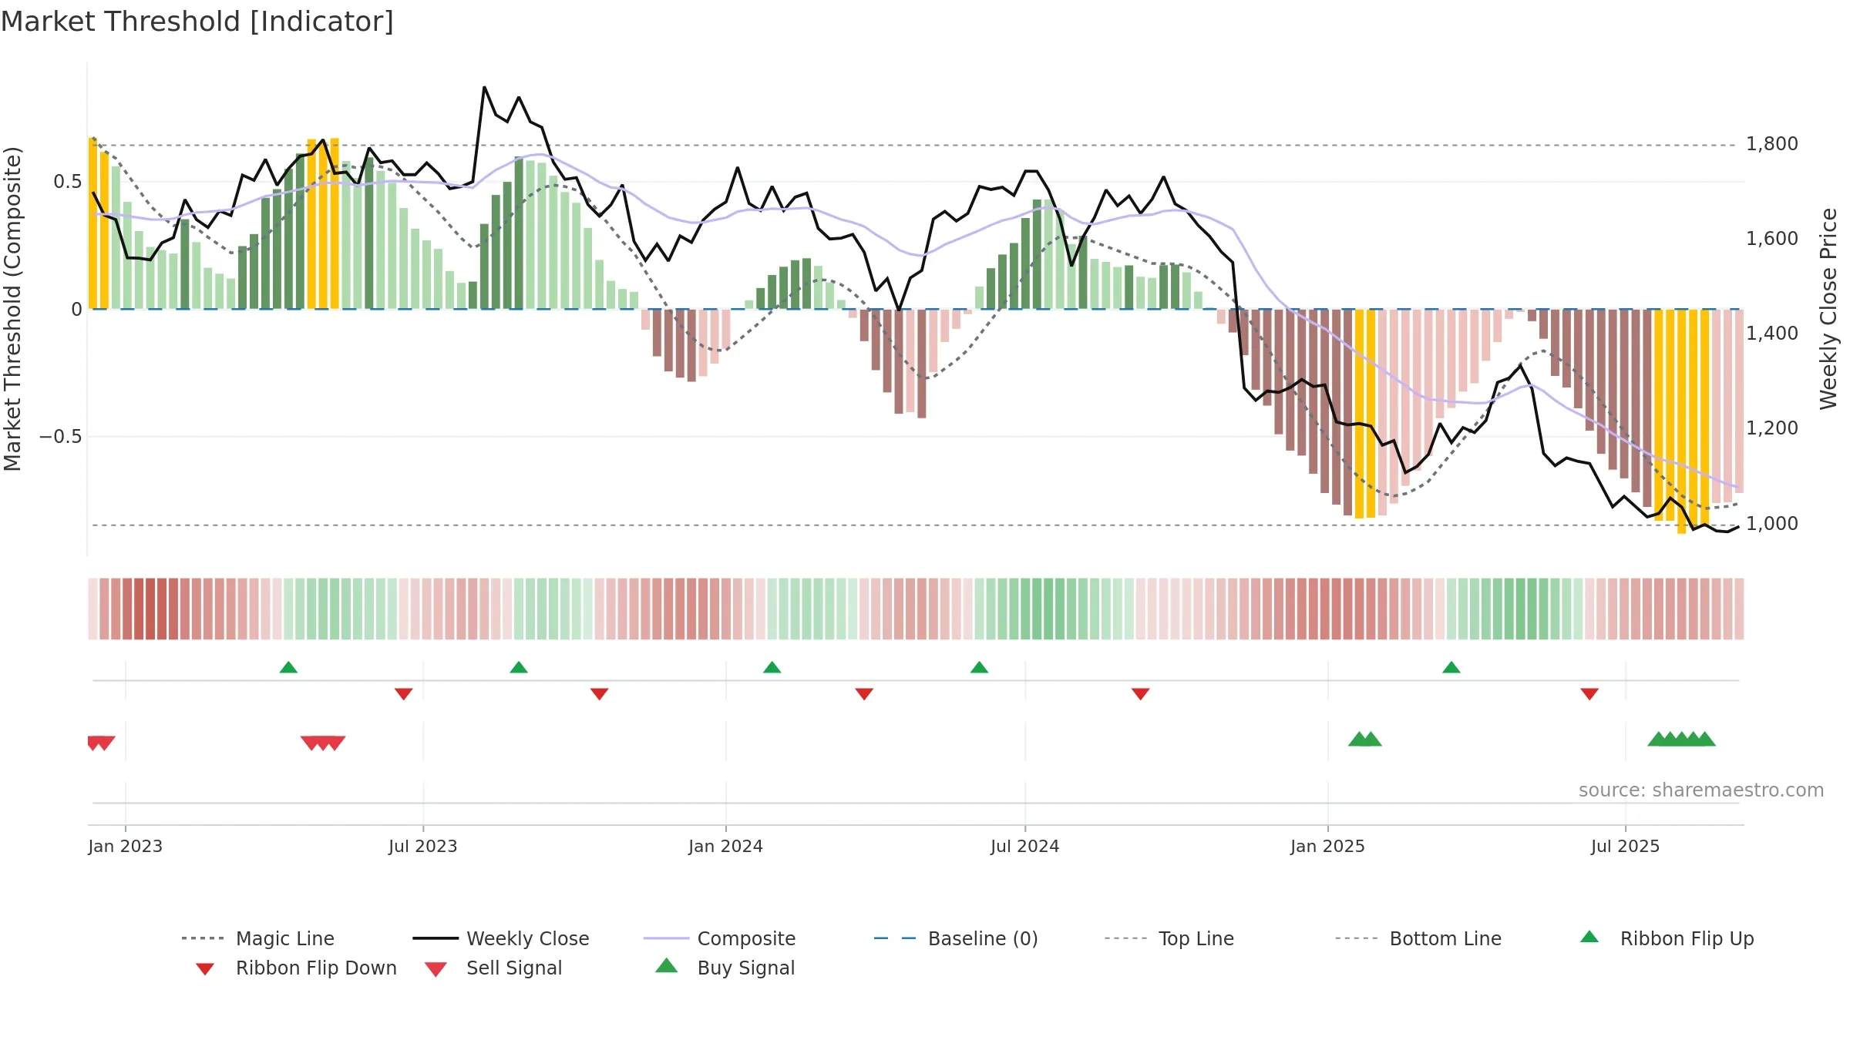Click the ribbon flip up marker before Jul 2024
Screen dimensions: 1850x1040
(979, 667)
